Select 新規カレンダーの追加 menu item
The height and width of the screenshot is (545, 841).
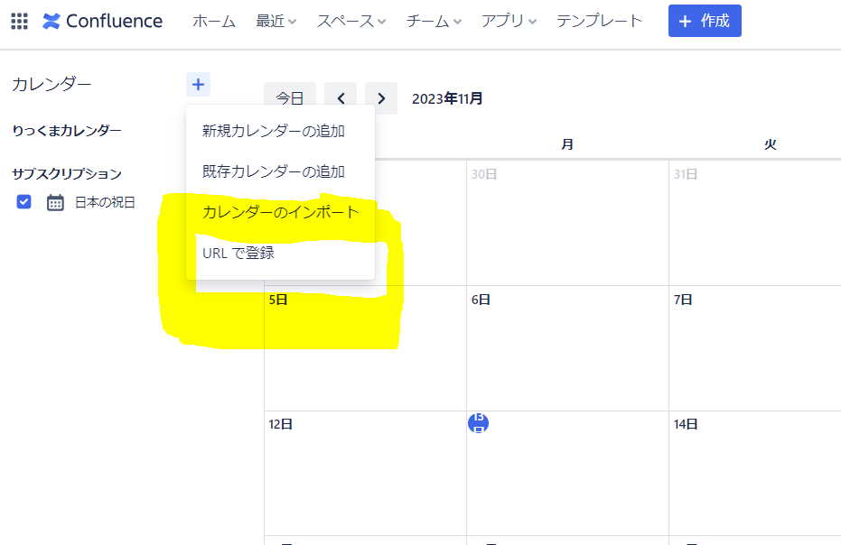[280, 132]
